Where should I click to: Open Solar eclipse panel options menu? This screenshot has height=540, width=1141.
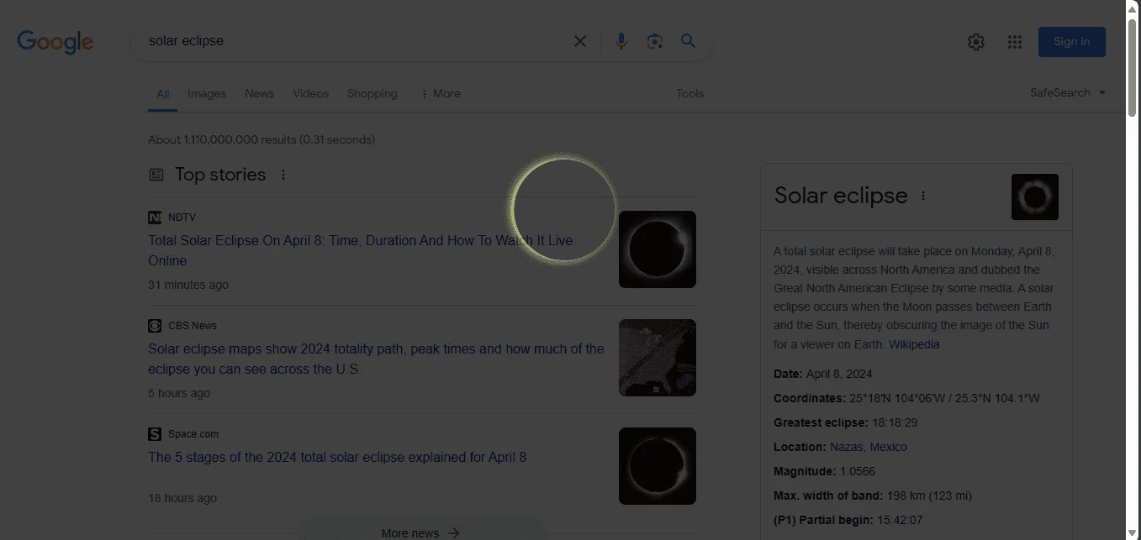[923, 196]
